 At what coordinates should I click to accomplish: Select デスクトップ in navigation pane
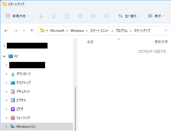point(23,82)
